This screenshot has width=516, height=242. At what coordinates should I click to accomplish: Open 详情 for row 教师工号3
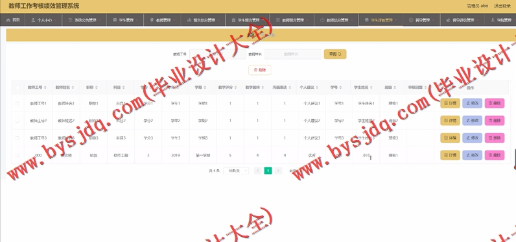point(450,138)
